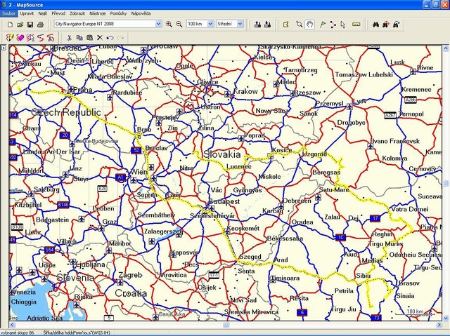Open the 100 km scale dropdown
450x336 pixels.
[x=210, y=24]
